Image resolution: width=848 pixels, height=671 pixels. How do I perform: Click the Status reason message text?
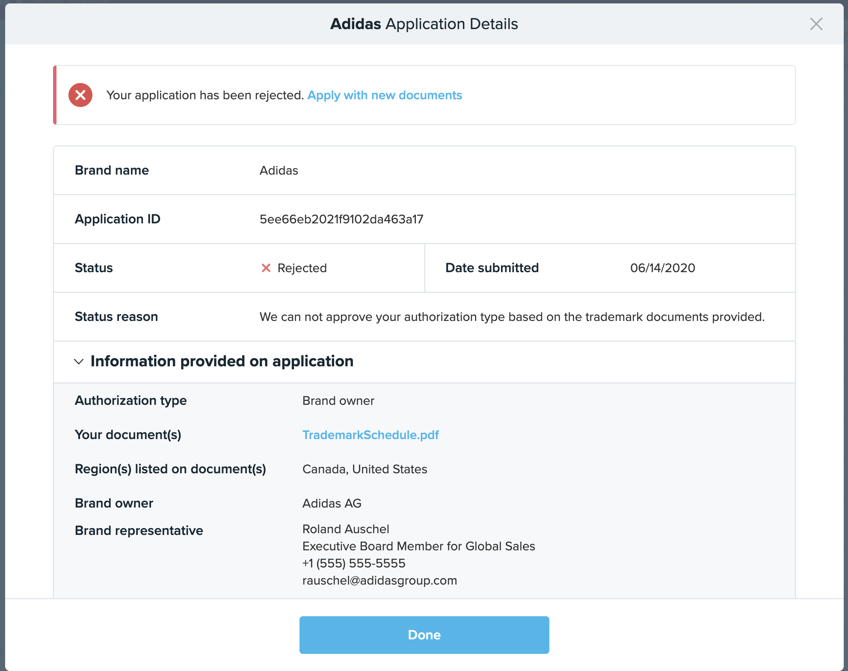point(512,317)
